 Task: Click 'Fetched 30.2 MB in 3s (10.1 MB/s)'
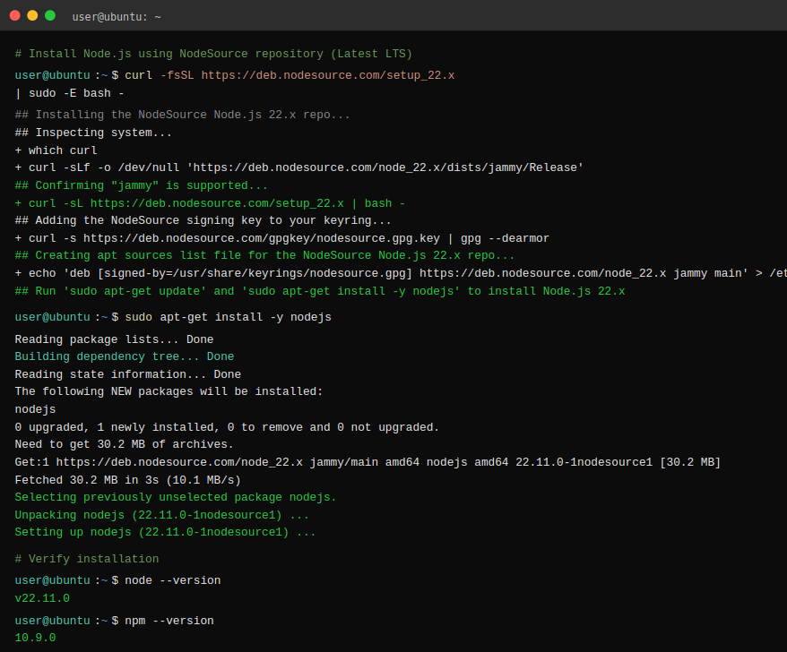(x=127, y=480)
